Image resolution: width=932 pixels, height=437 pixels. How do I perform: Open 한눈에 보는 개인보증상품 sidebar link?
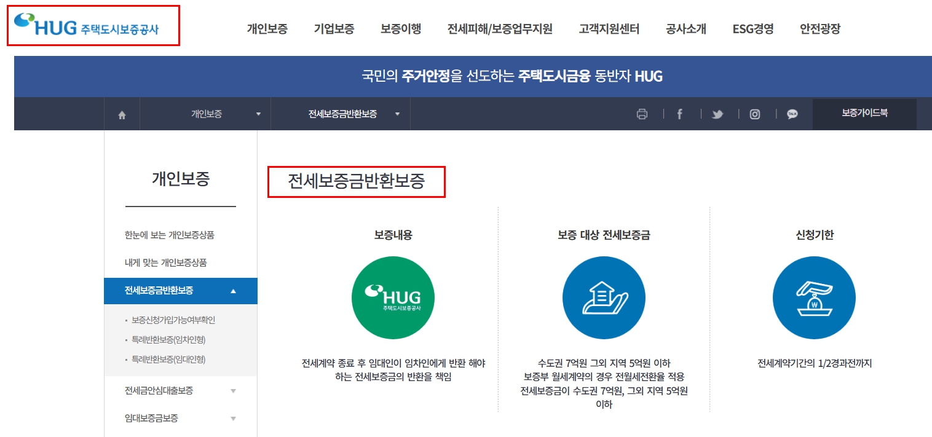pos(169,235)
